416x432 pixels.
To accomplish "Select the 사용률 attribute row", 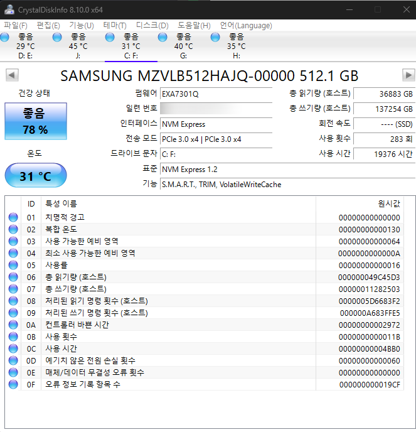I will (x=205, y=265).
